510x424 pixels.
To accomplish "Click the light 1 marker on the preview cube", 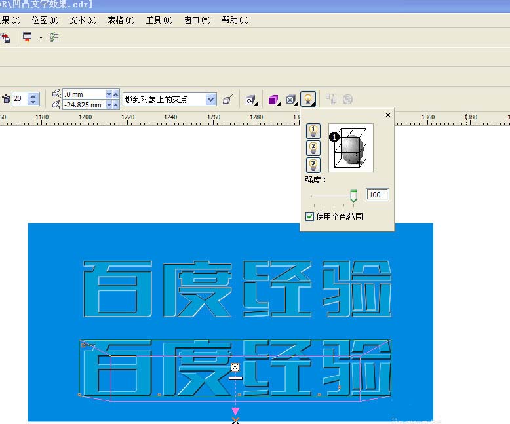I will point(334,137).
